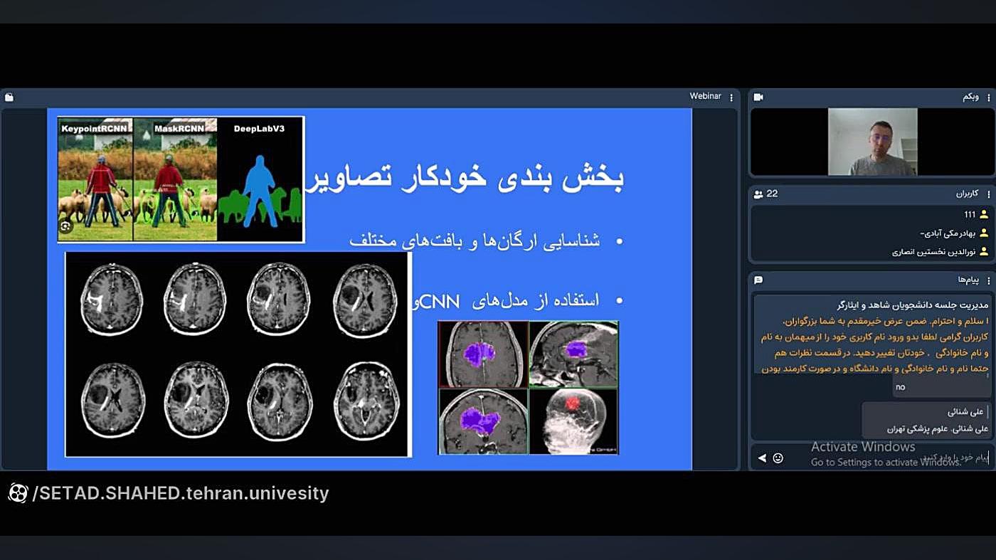Click the participants icon beside the count 22
This screenshot has height=560, width=996.
coord(756,194)
